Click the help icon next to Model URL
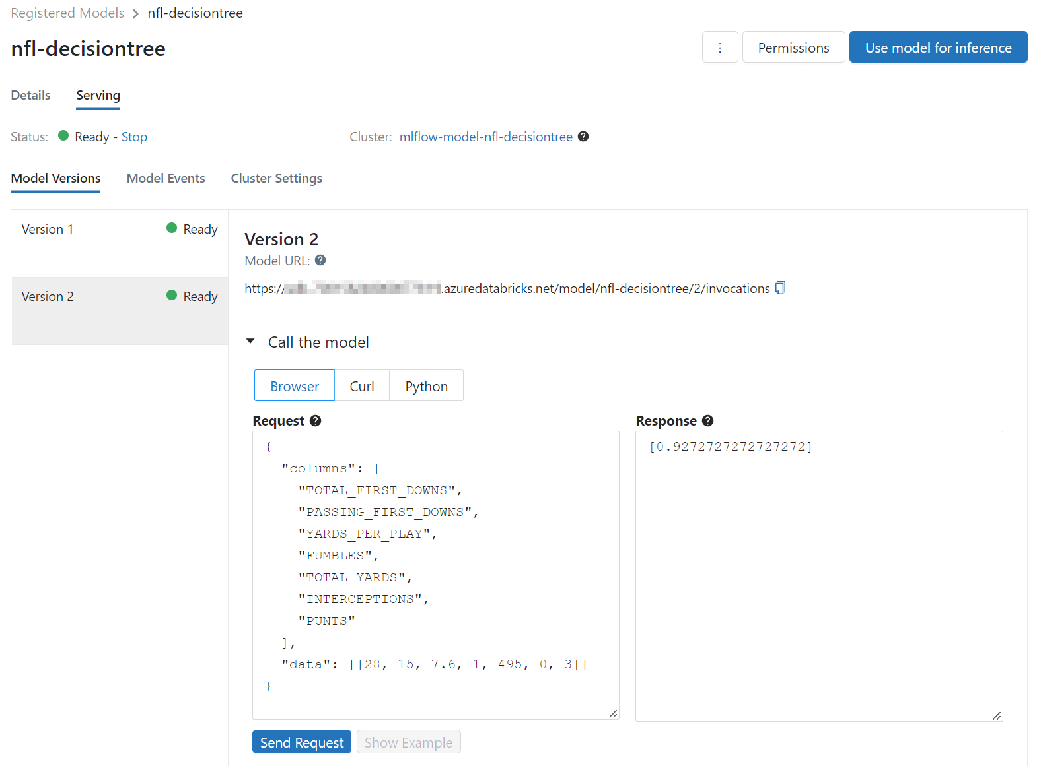 coord(320,261)
